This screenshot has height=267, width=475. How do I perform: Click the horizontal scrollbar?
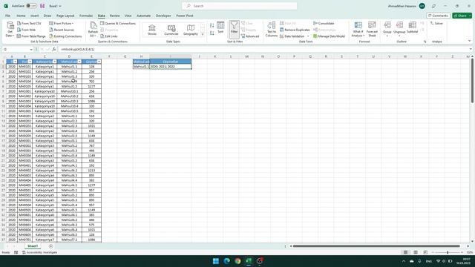click(x=376, y=246)
